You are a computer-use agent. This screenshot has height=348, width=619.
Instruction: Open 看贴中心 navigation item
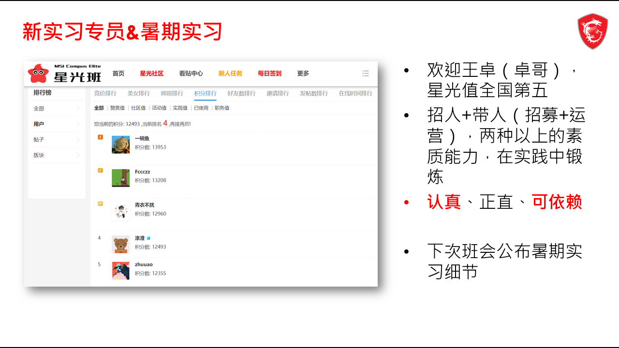coord(191,73)
